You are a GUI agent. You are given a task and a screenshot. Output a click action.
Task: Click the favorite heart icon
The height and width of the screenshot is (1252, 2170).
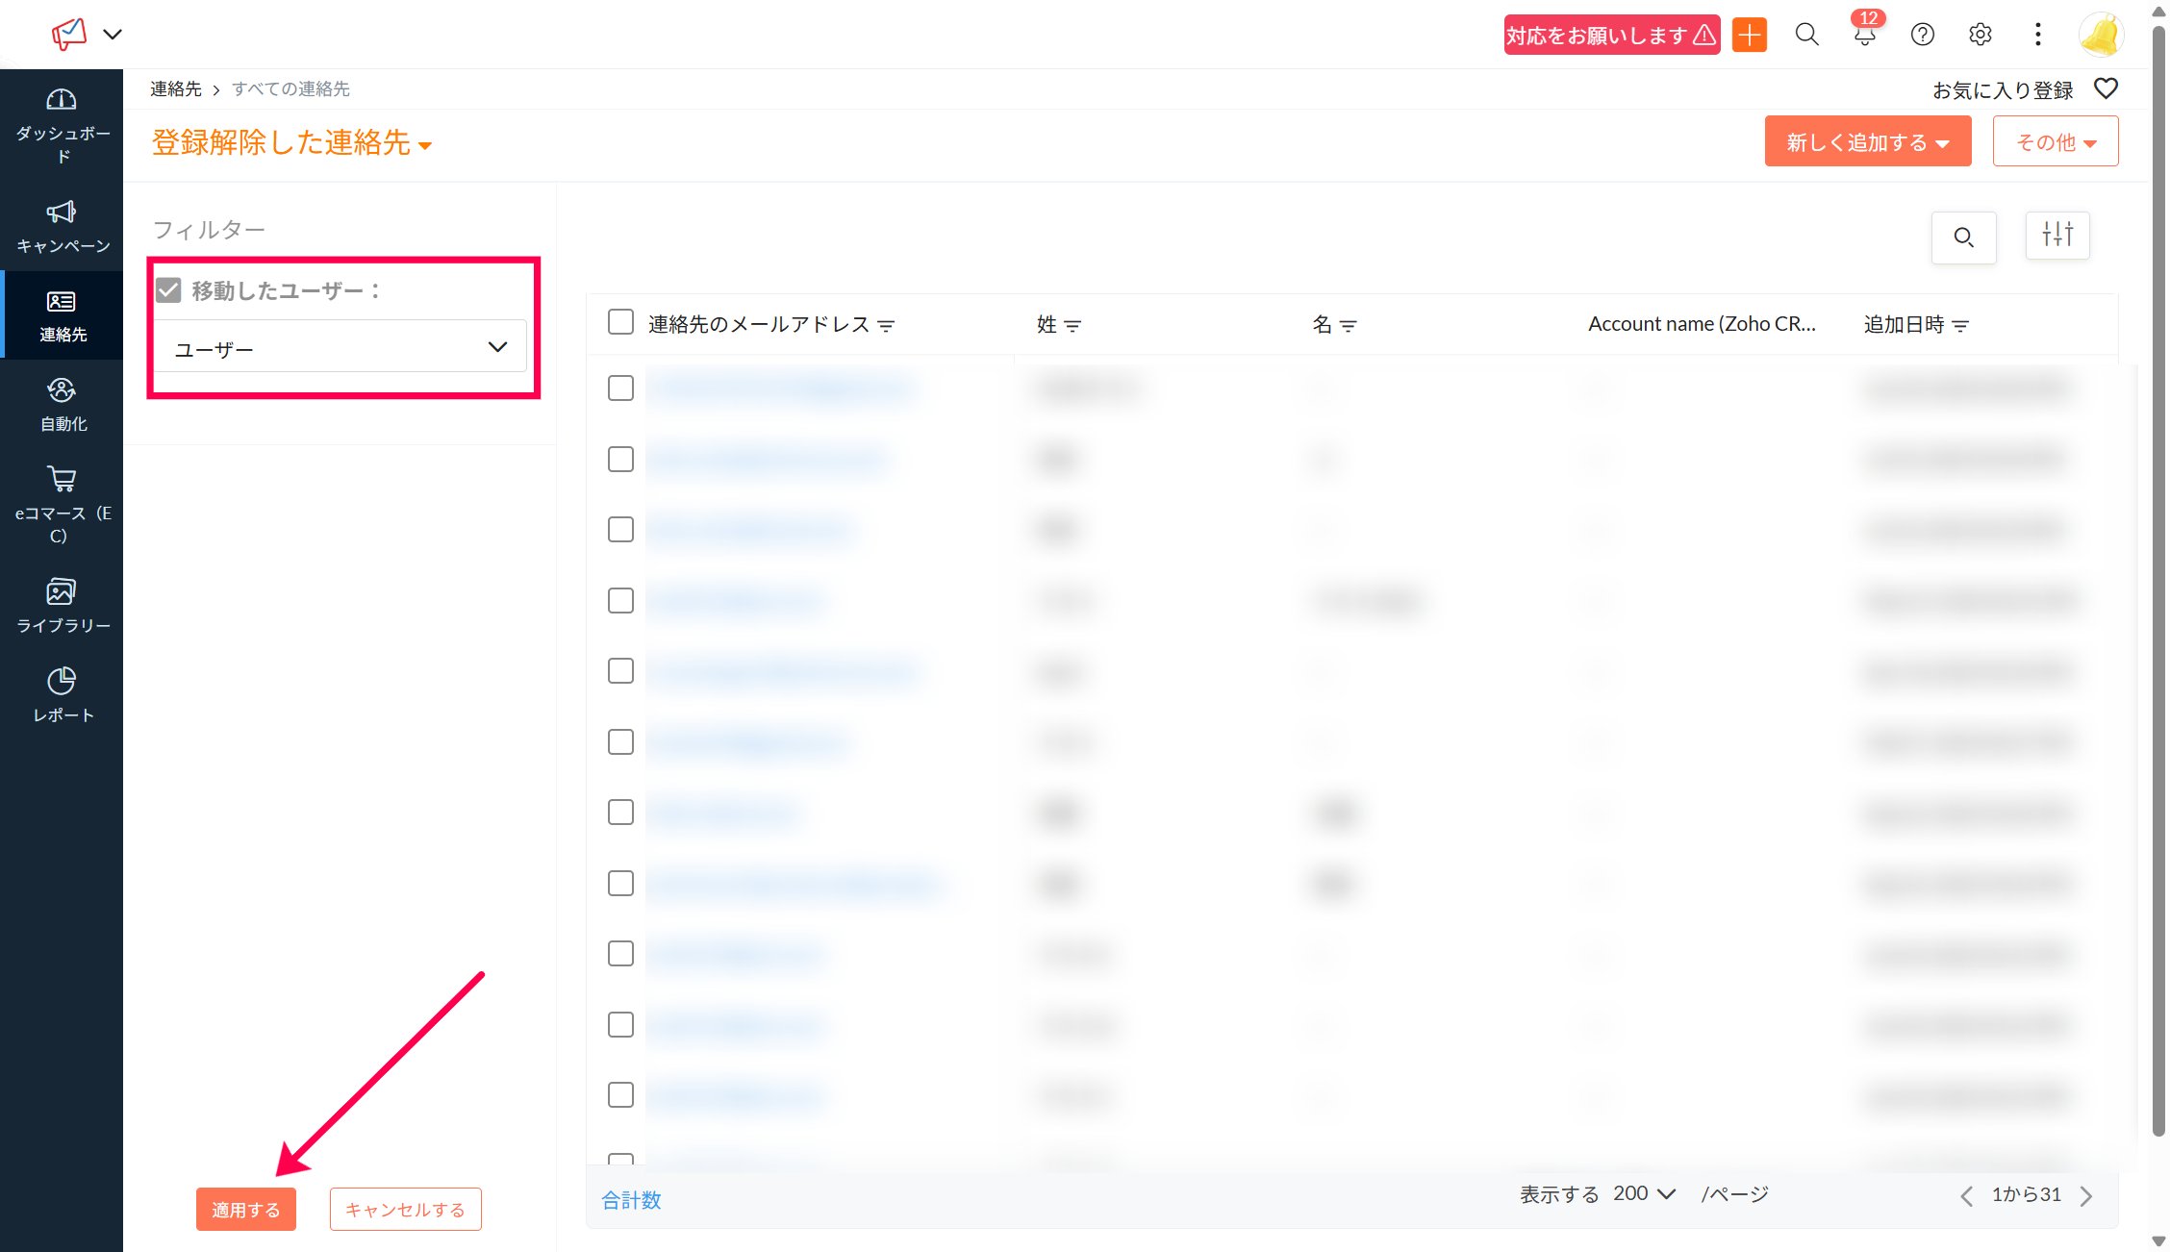tap(2106, 89)
